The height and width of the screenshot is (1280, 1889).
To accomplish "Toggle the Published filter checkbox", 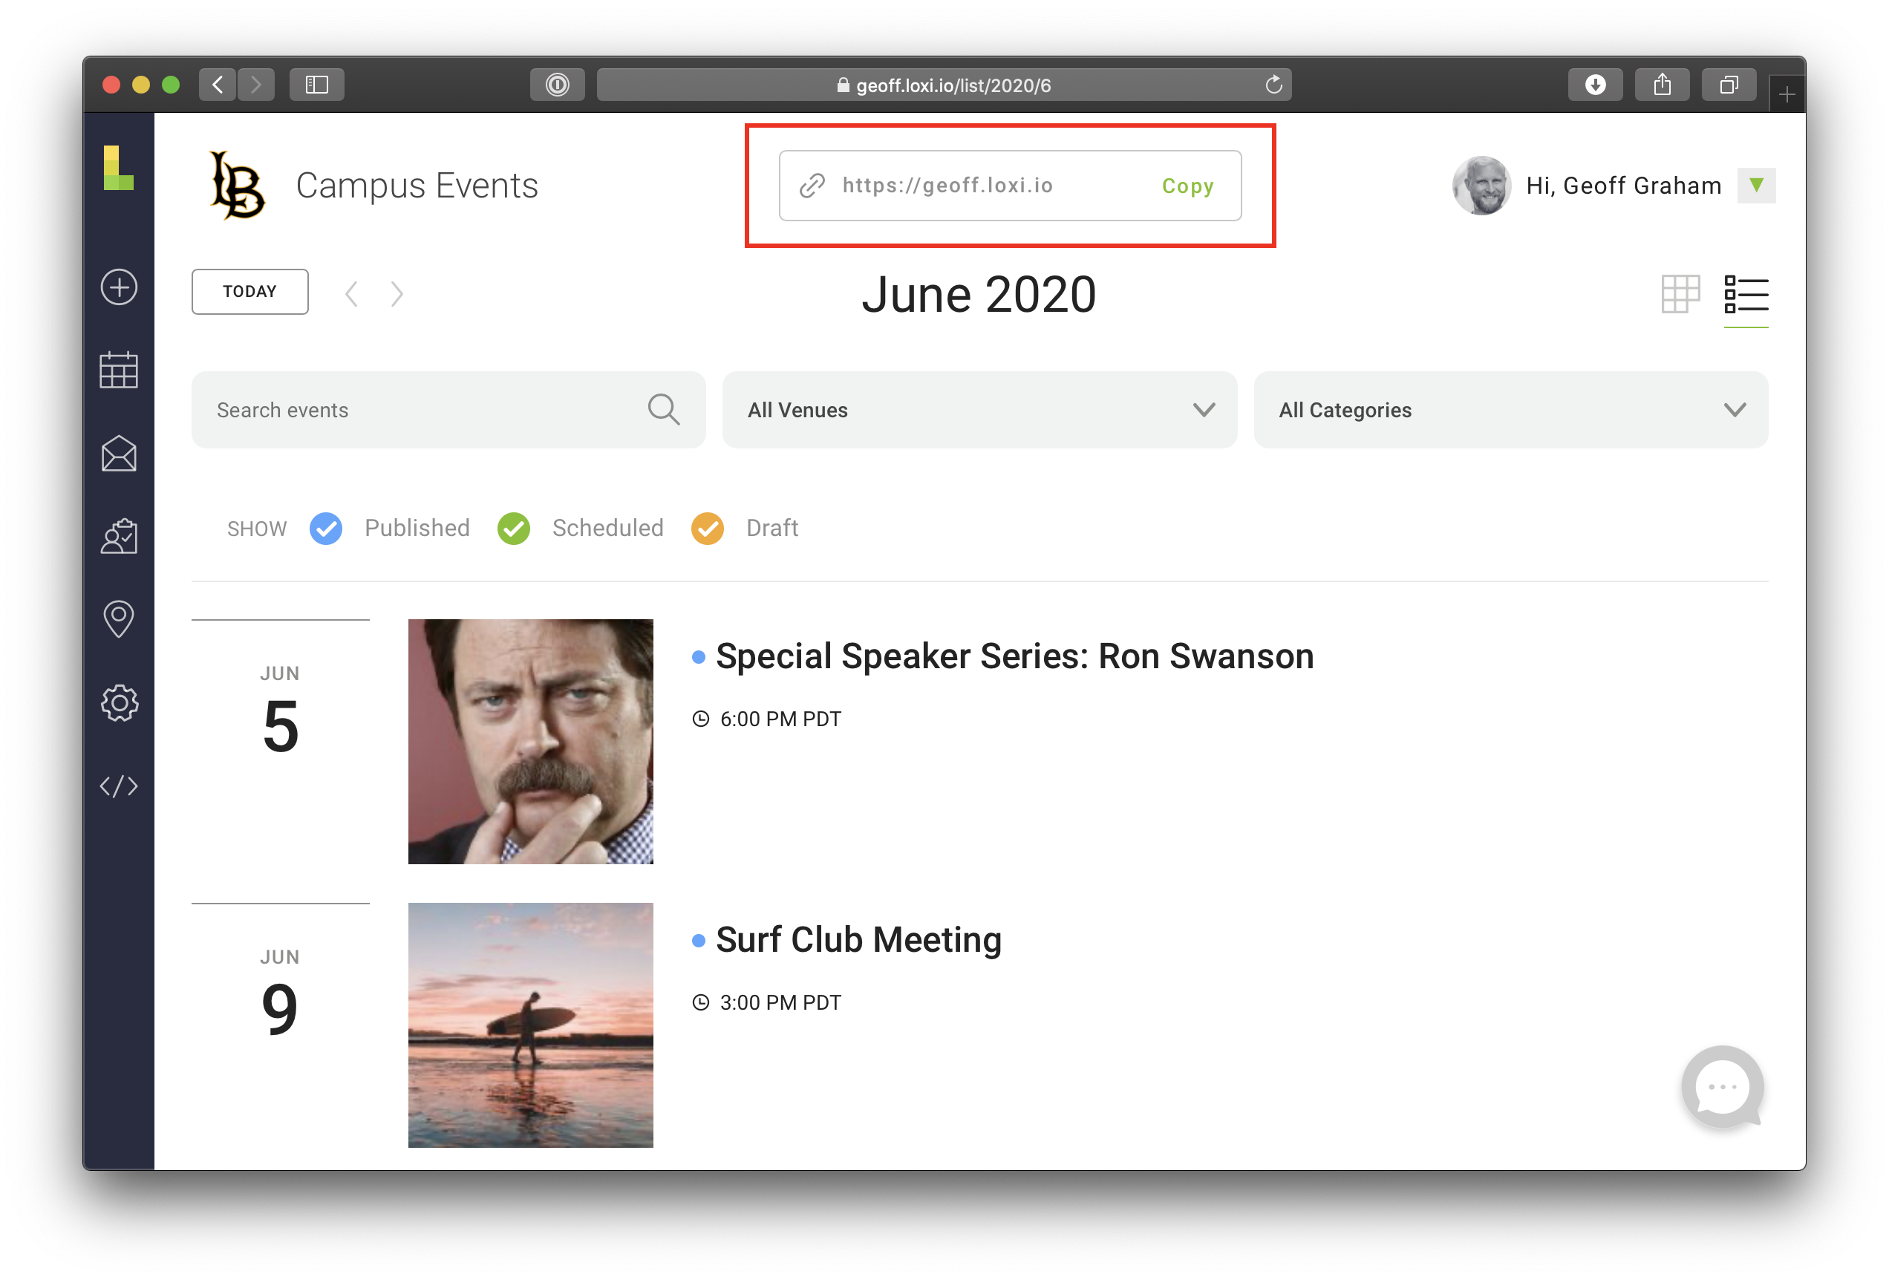I will pyautogui.click(x=325, y=528).
